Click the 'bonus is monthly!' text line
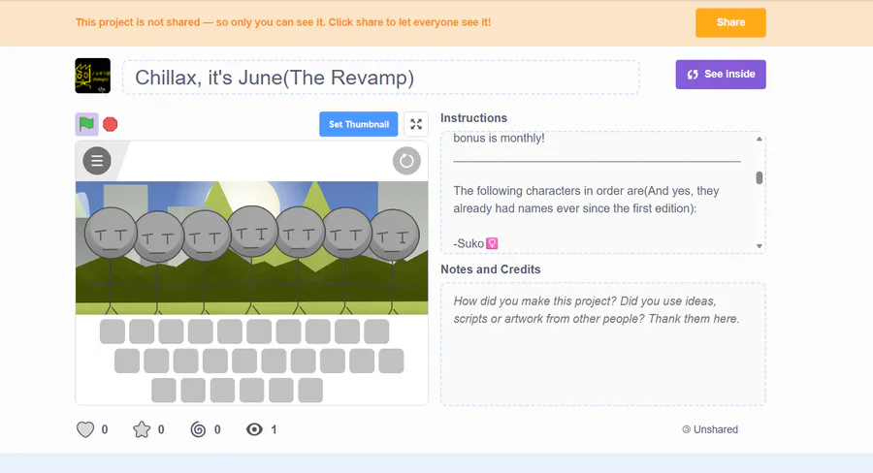This screenshot has height=473, width=873. pos(499,138)
